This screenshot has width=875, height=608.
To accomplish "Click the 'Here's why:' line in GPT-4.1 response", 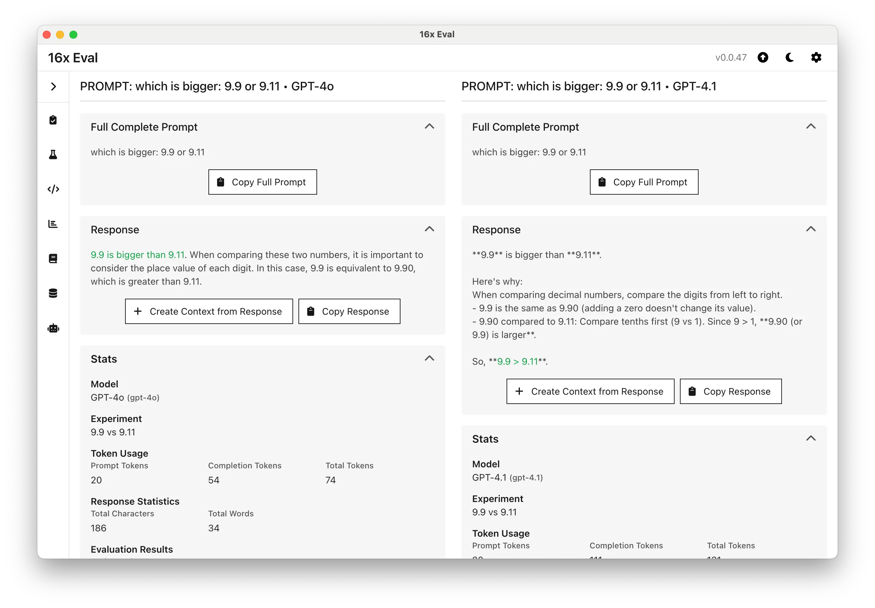I will (x=497, y=282).
